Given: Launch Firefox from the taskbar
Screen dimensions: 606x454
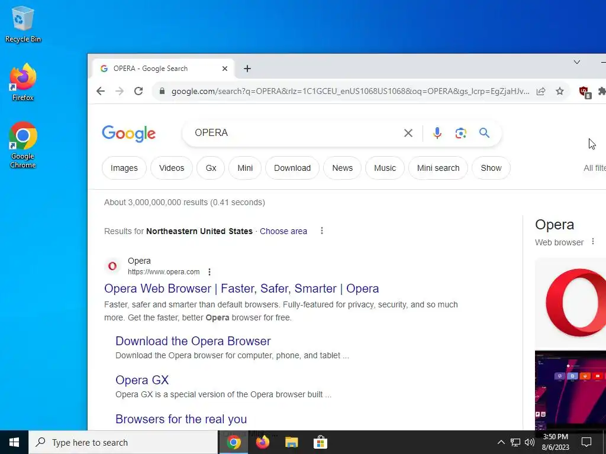Looking at the screenshot, I should pos(262,442).
